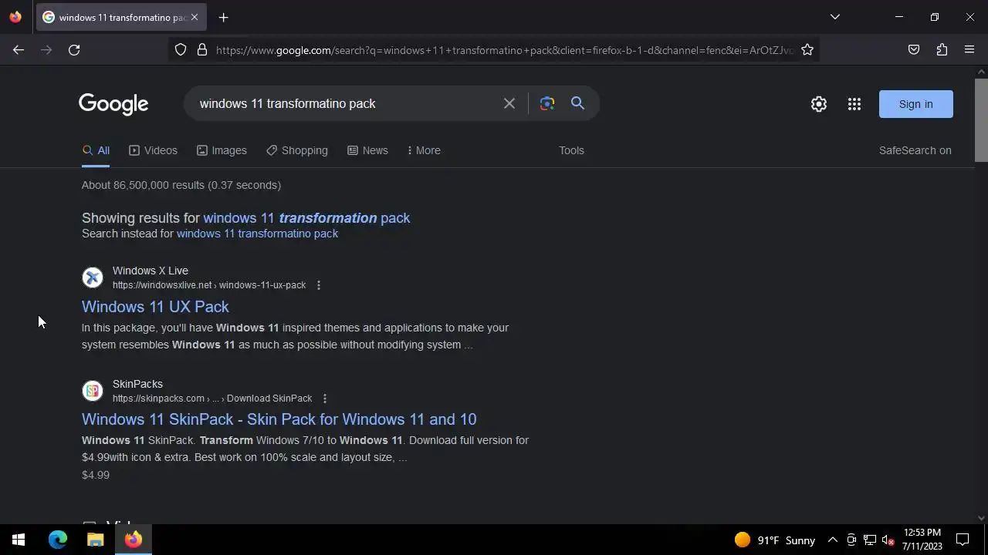Click the site padlock icon

202,50
